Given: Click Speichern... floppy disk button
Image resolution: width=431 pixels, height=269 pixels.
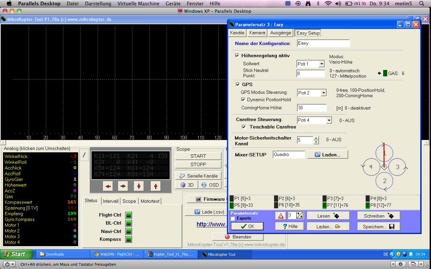Looking at the screenshot, I should (379, 226).
